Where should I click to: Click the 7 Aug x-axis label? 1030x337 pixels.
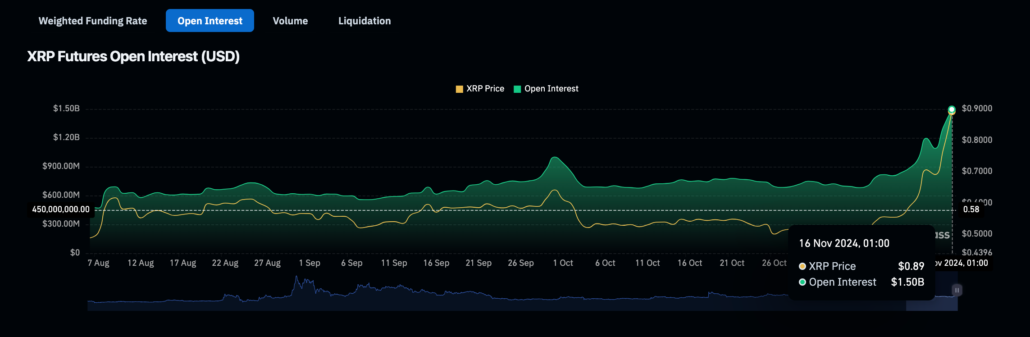click(x=98, y=263)
